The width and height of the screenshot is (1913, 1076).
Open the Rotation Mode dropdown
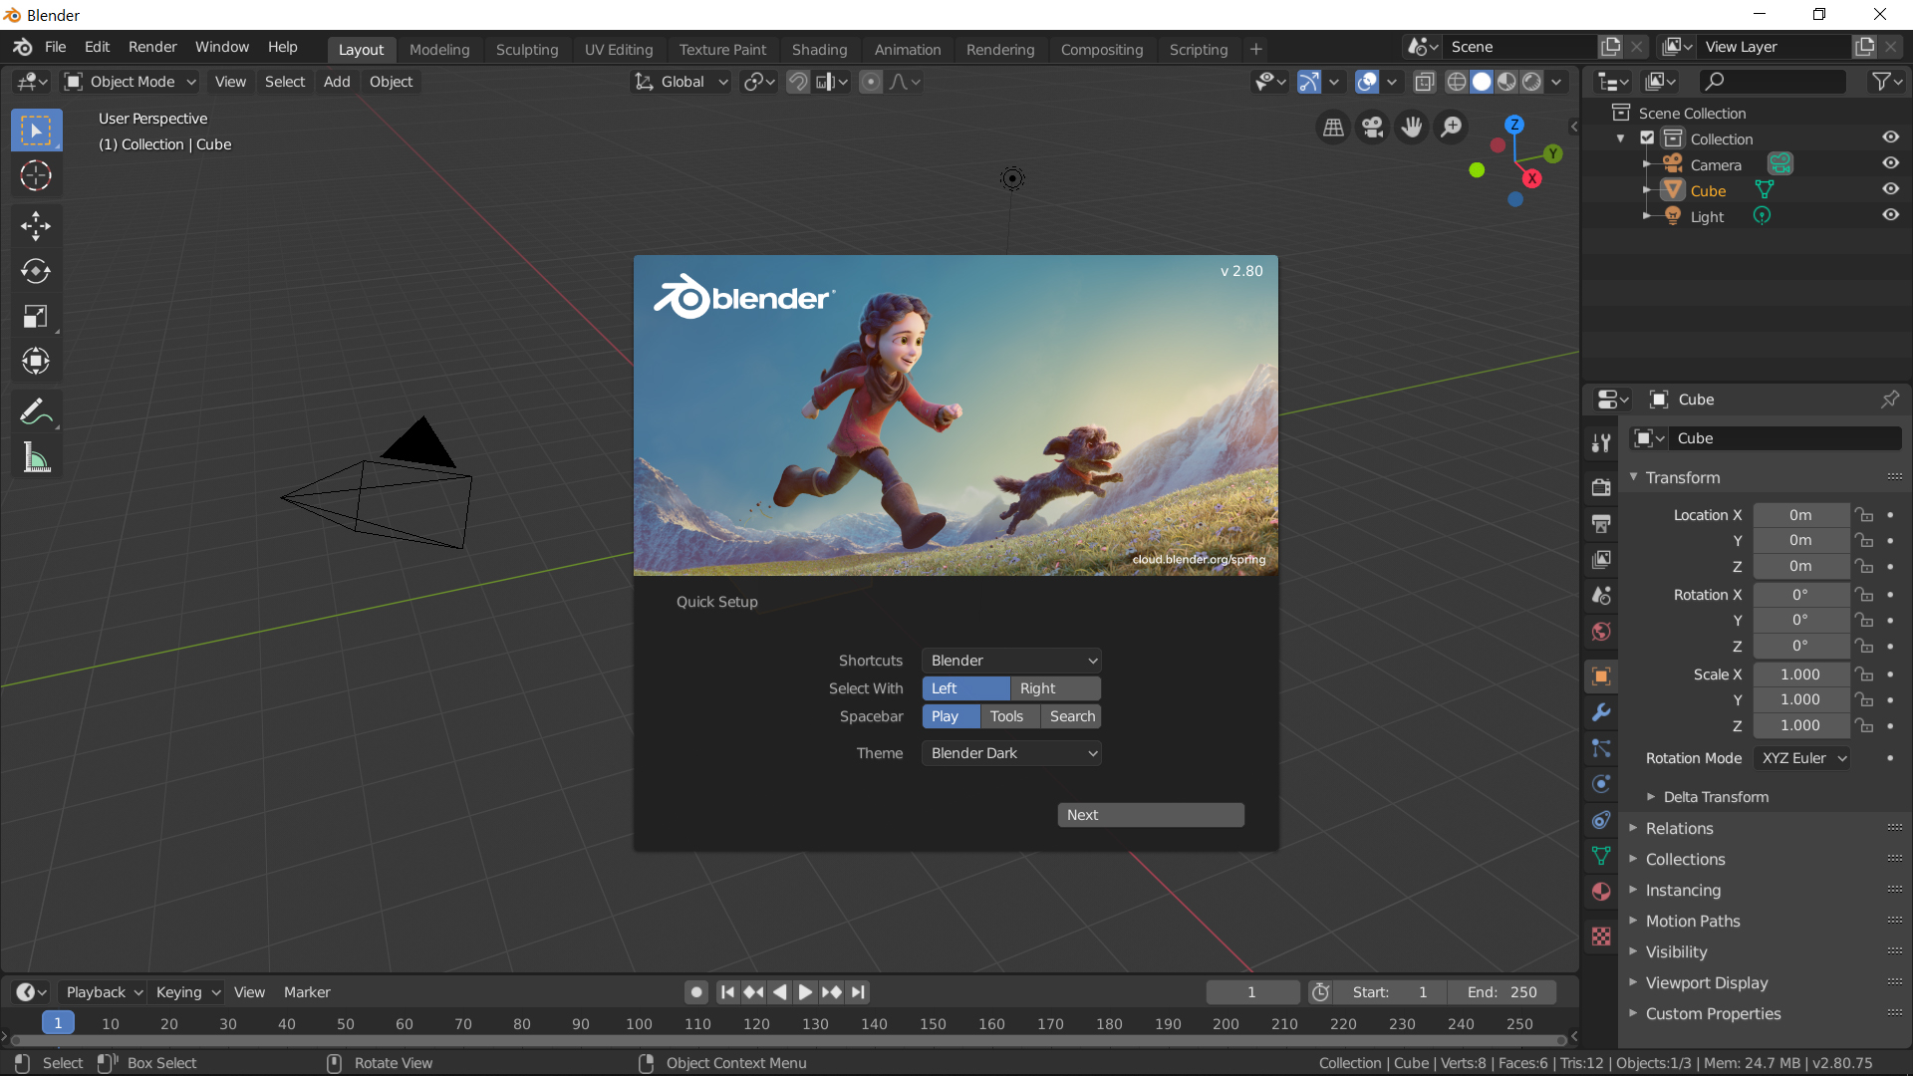point(1801,758)
